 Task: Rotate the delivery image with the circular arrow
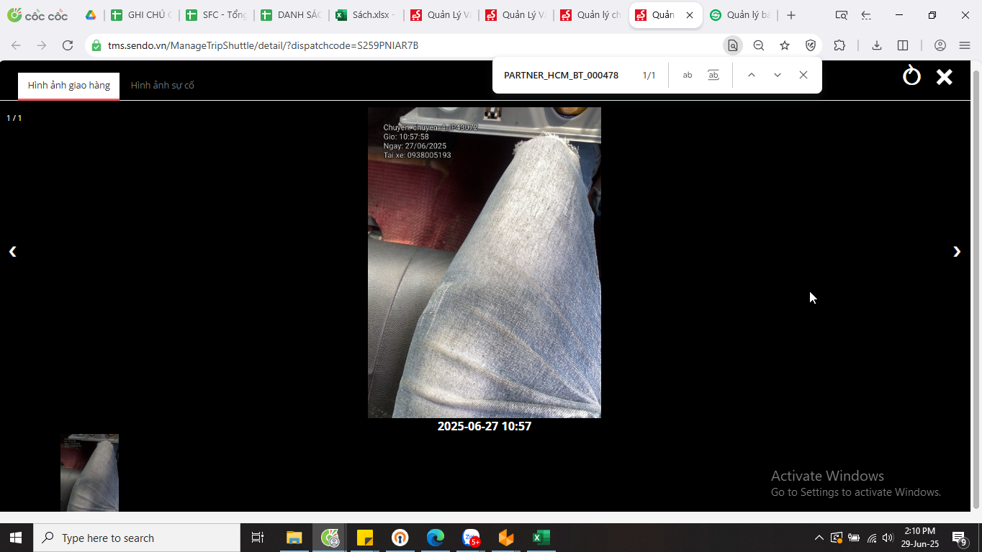911,76
